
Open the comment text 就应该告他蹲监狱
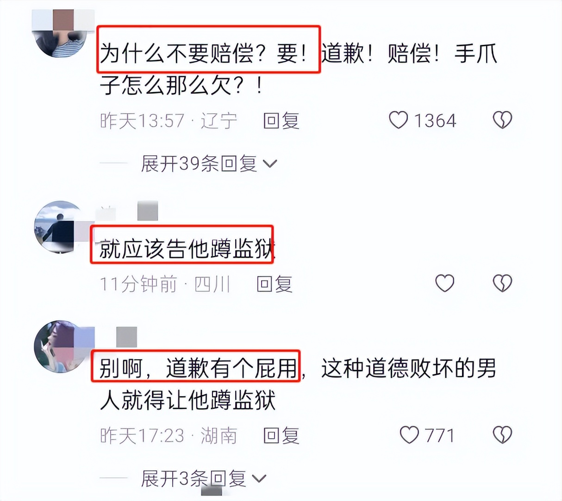click(187, 250)
